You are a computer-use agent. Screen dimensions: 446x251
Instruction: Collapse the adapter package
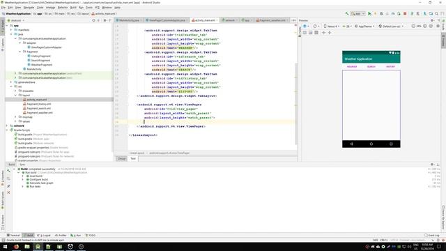pyautogui.click(x=20, y=43)
